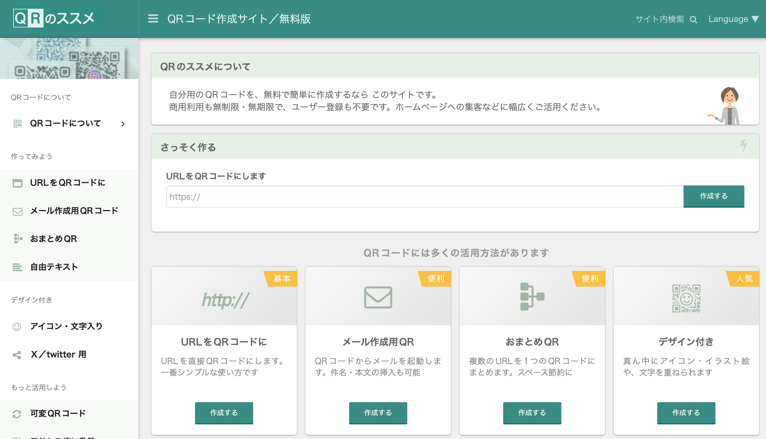Click the 自由テキスト lines icon
Viewport: 766px width, 439px height.
(x=18, y=266)
